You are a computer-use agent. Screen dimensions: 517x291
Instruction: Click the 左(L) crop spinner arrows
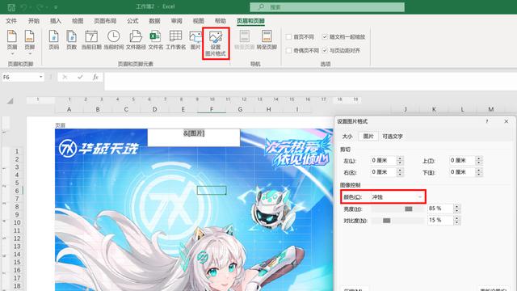point(400,161)
